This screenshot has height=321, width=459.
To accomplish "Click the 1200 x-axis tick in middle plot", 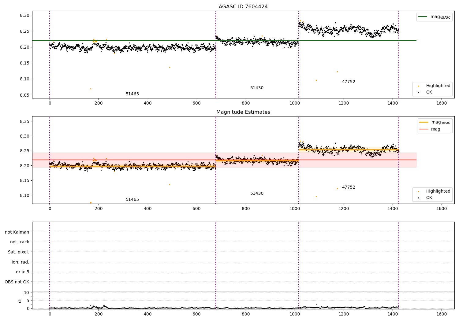I will tap(344, 209).
